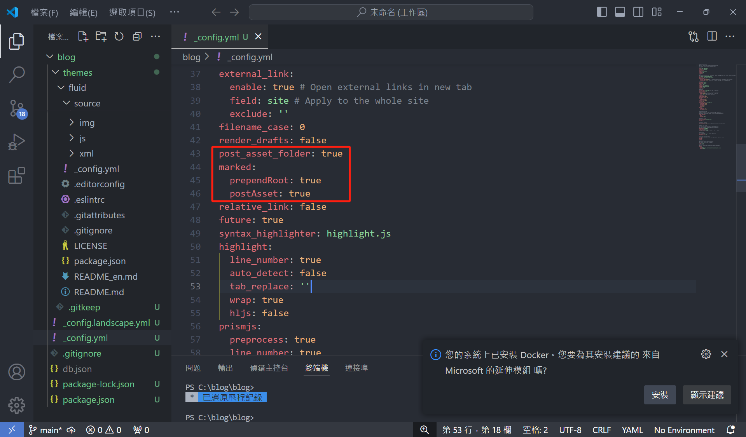Open the 編輯(E) menu
The image size is (746, 437).
click(x=83, y=13)
